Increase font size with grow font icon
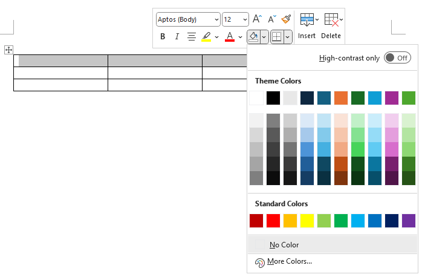Image resolution: width=422 pixels, height=277 pixels. [x=257, y=19]
